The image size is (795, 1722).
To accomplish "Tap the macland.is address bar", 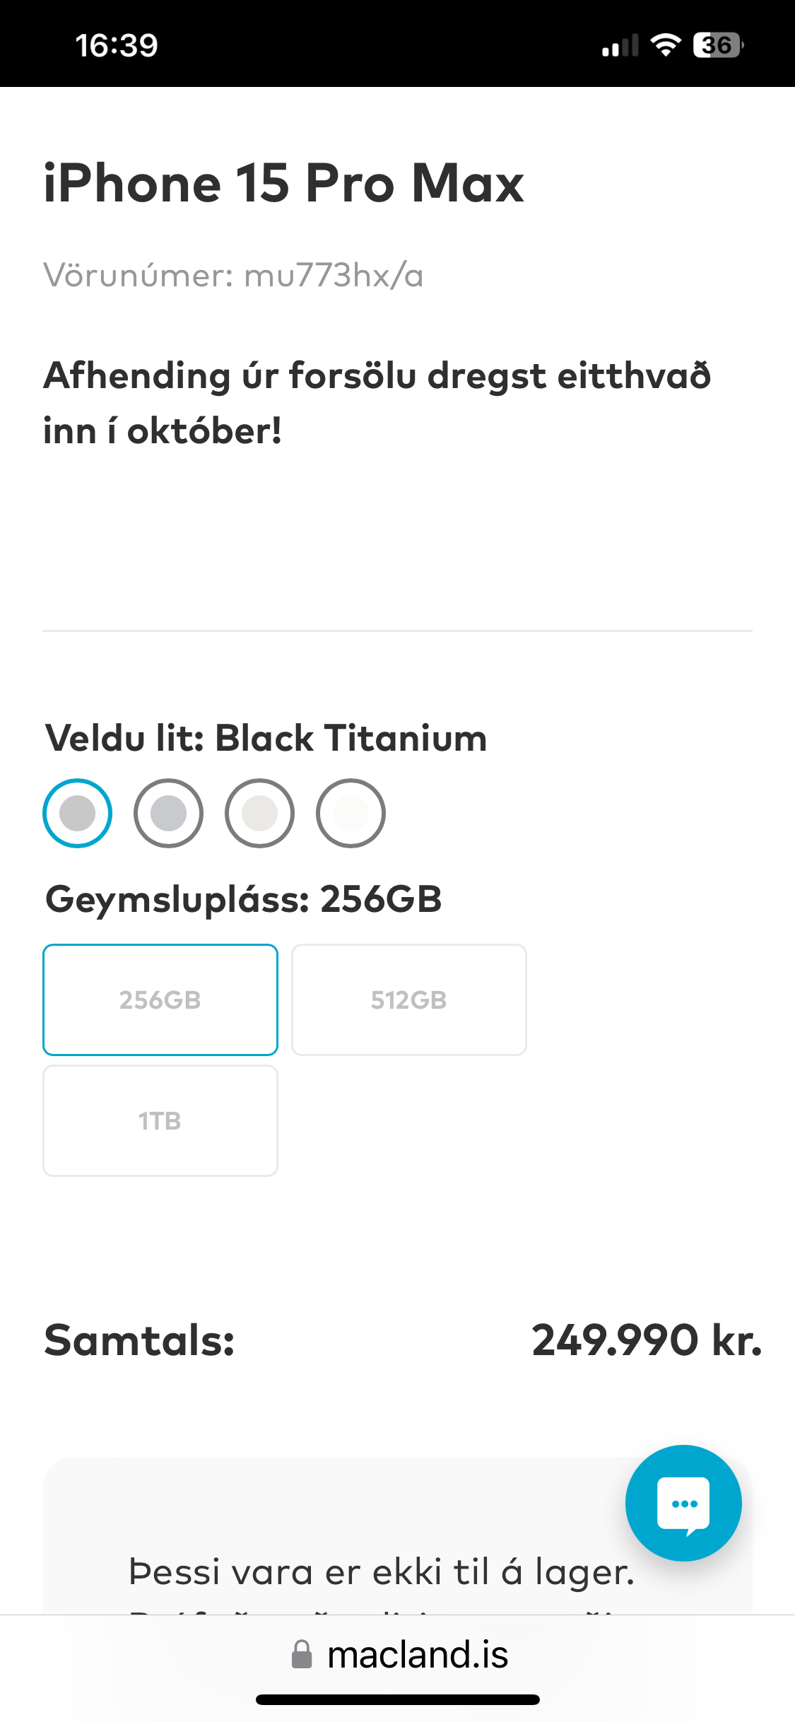I will point(417,1655).
